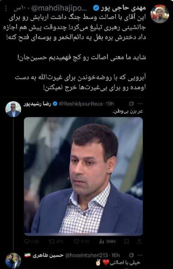The width and height of the screenshot is (173, 269).
Task: Open the top-right author profile avatar
Action: tap(160, 14)
